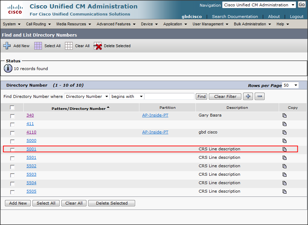308x225 pixels.
Task: Open the System menu
Action: tap(12, 24)
